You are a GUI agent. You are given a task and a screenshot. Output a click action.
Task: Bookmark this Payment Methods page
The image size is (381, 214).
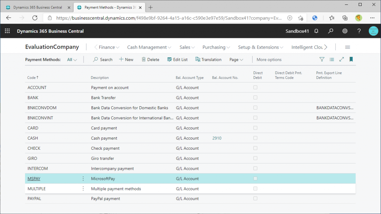pos(351,59)
